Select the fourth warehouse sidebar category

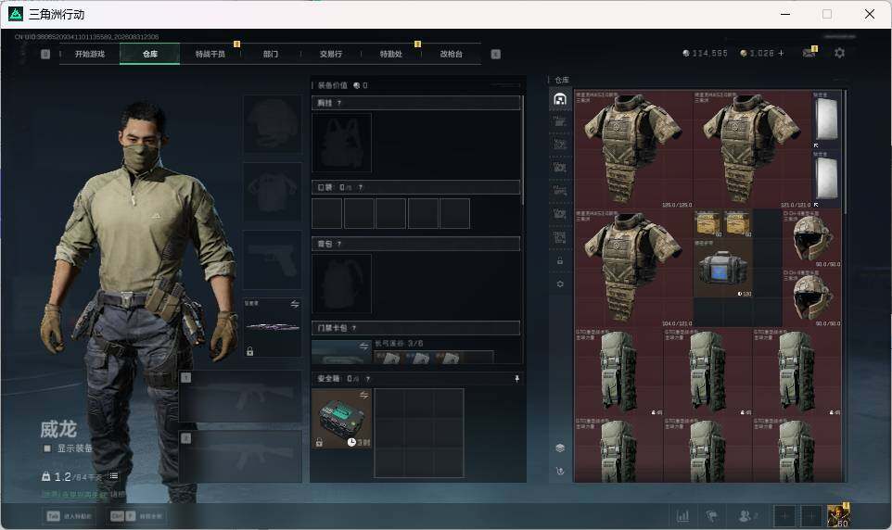click(560, 168)
